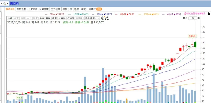Open the 月營收 tab
This screenshot has height=103, width=211.
click(95, 9)
